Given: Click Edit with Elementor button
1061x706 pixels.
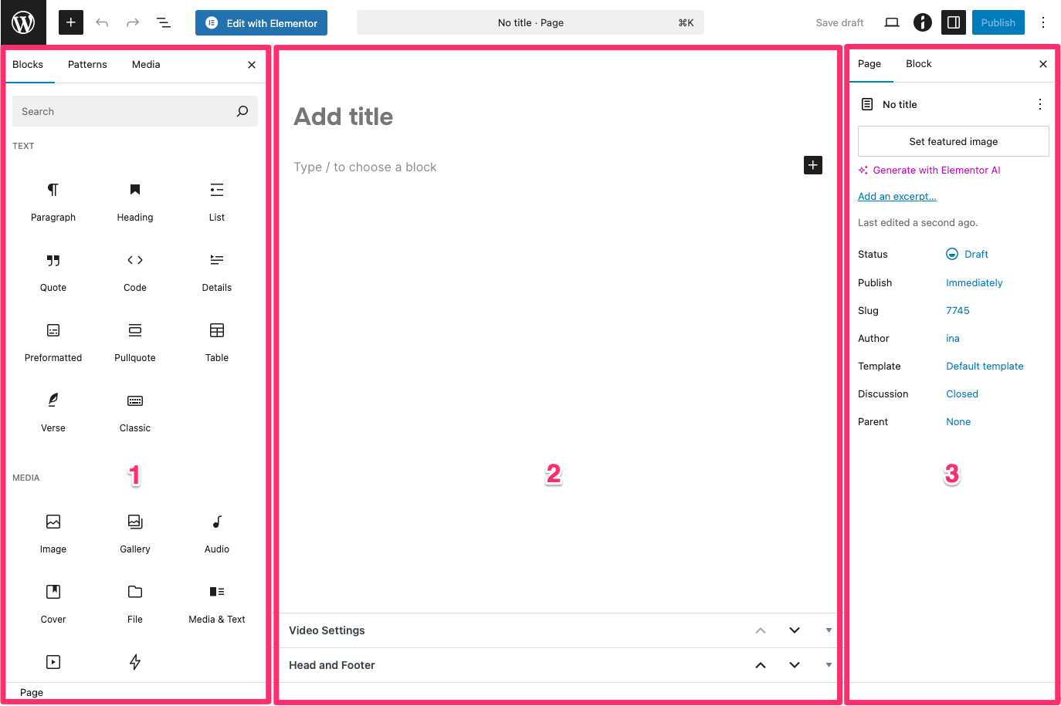Looking at the screenshot, I should [x=261, y=23].
